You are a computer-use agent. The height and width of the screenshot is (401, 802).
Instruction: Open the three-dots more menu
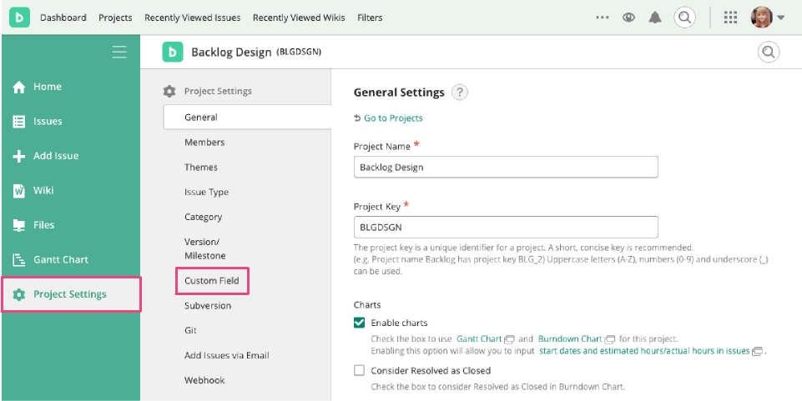603,18
